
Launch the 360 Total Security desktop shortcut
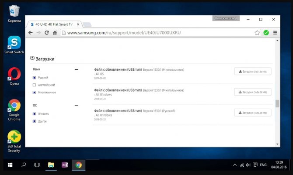[14, 141]
